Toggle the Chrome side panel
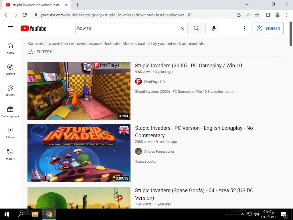This screenshot has height=220, width=293. click(268, 15)
